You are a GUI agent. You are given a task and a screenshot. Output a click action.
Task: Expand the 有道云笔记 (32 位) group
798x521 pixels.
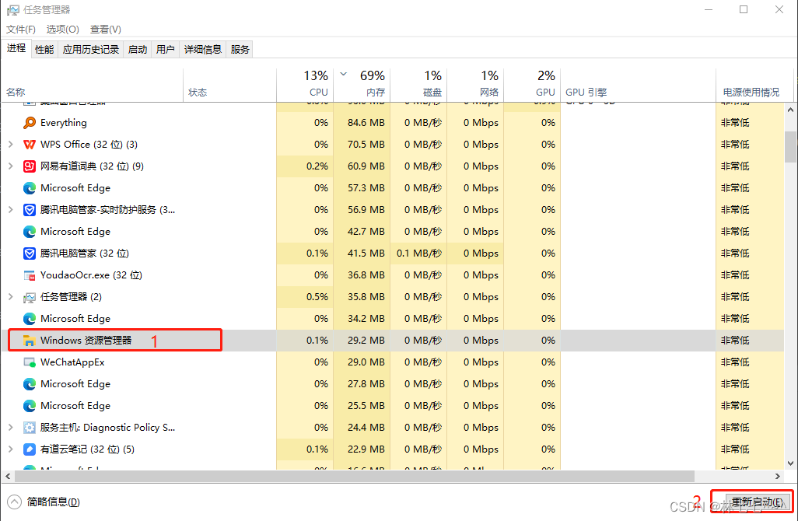11,449
